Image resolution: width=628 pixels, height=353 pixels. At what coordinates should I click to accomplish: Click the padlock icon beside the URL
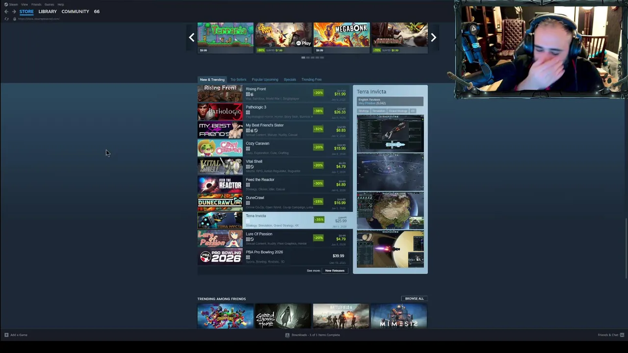click(14, 19)
